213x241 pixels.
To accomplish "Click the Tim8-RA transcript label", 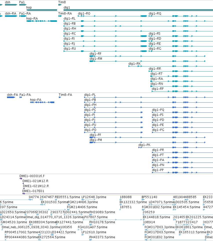I will point(65,14).
